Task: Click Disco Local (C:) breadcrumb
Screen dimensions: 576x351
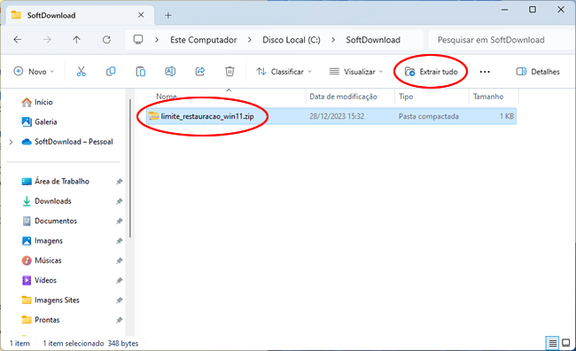Action: click(x=292, y=40)
